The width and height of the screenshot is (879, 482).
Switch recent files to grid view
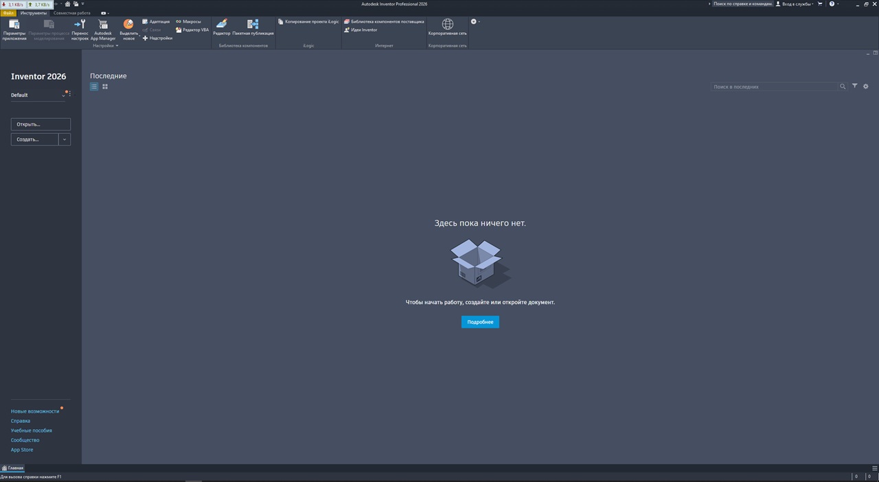pos(105,87)
